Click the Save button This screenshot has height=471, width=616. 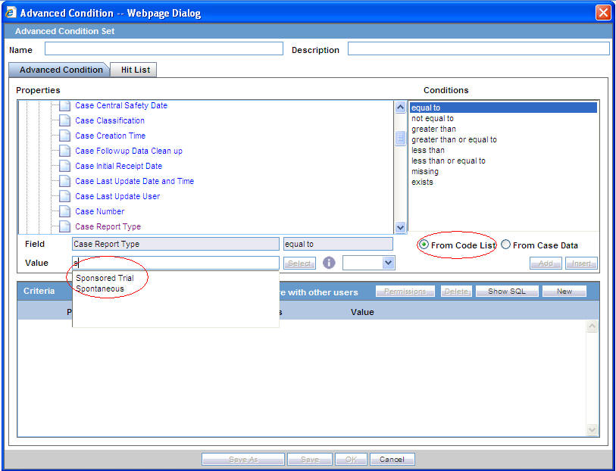(310, 459)
